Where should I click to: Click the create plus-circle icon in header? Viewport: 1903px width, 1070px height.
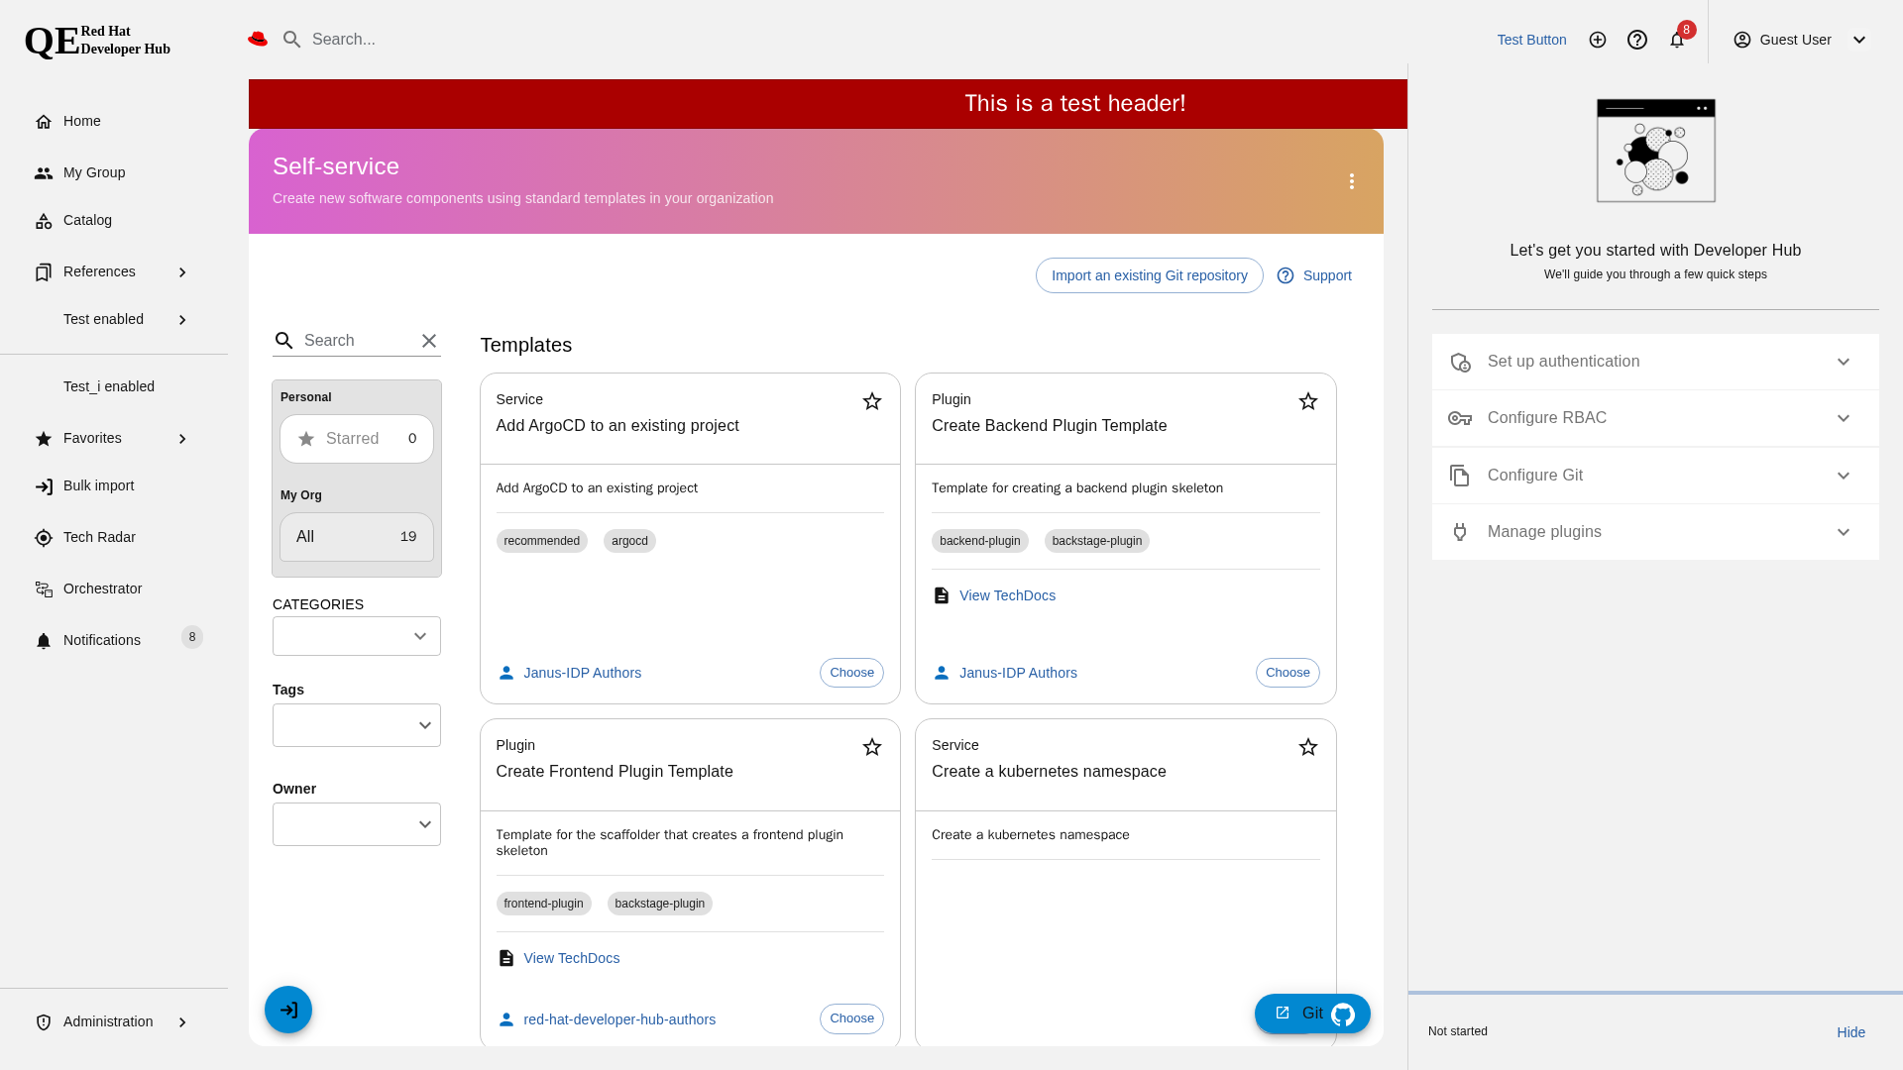pyautogui.click(x=1598, y=40)
